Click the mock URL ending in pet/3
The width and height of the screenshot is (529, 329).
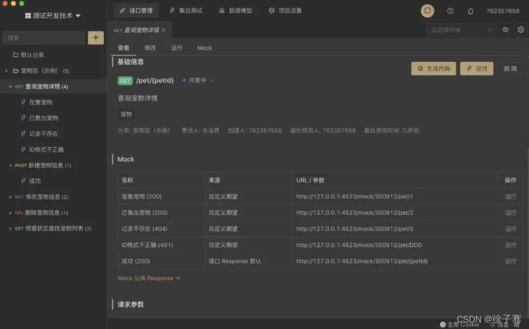(x=355, y=228)
